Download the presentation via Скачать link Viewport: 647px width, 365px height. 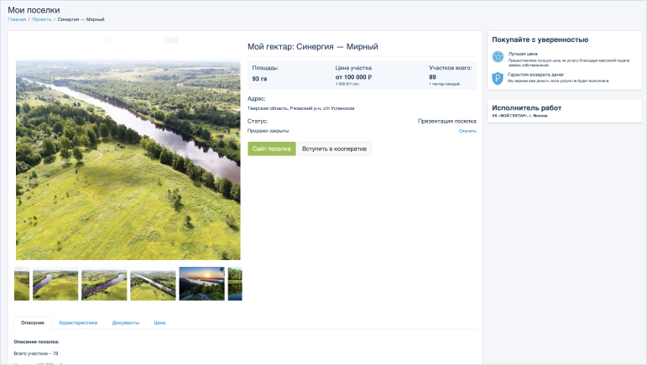click(x=467, y=131)
